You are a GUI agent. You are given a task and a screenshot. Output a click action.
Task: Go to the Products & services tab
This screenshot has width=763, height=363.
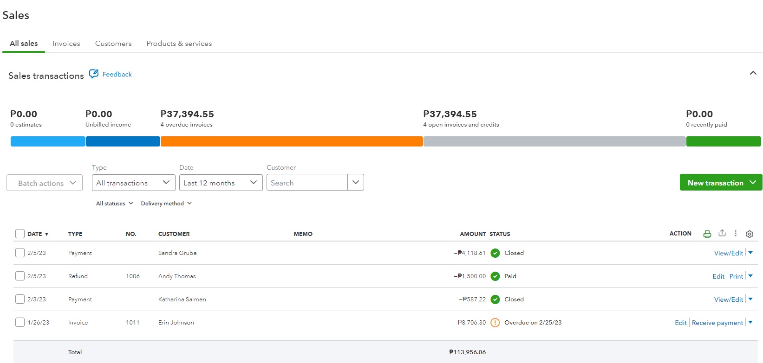pyautogui.click(x=179, y=44)
